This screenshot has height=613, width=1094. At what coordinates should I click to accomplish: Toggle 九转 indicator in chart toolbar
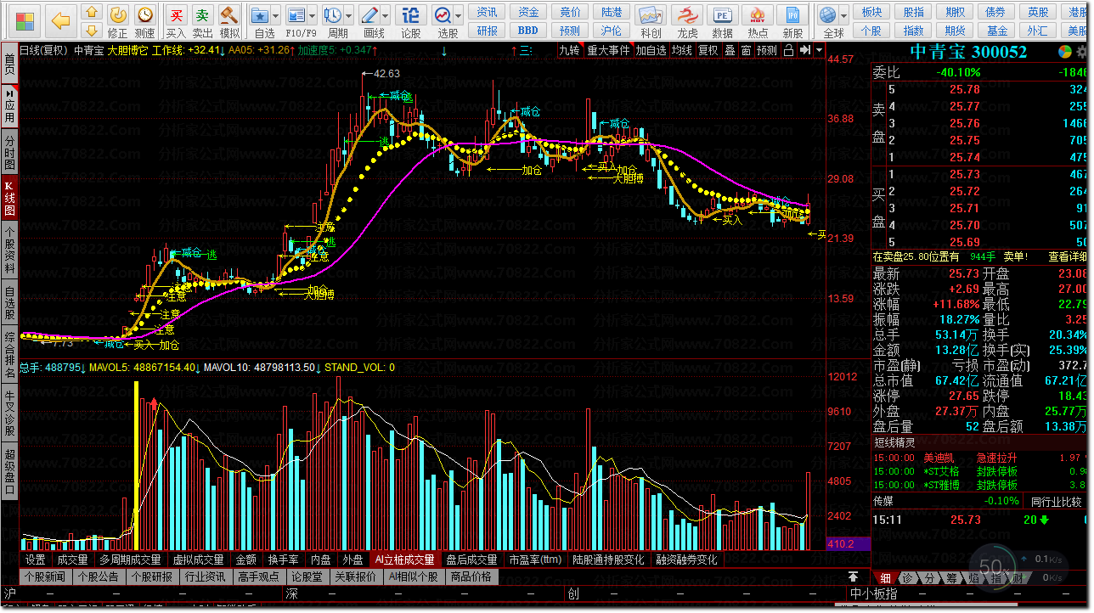tap(570, 50)
